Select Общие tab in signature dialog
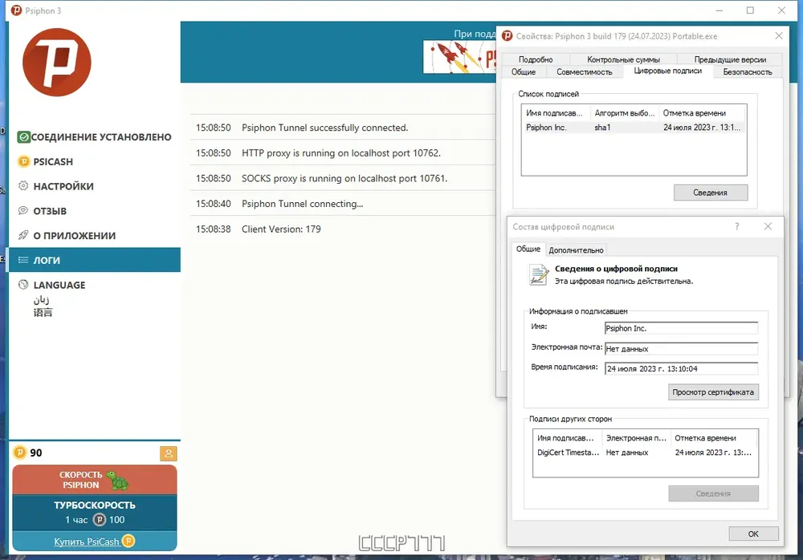Image resolution: width=803 pixels, height=560 pixels. point(528,249)
